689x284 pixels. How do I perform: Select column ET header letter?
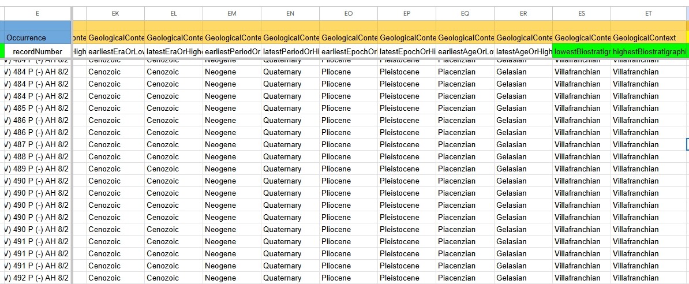point(649,13)
